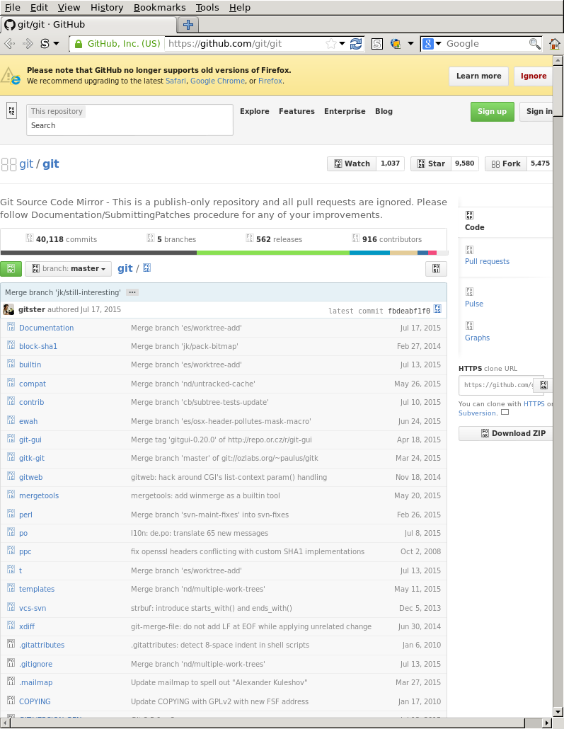
Task: Bookmark this page with the star icon
Action: pos(330,44)
